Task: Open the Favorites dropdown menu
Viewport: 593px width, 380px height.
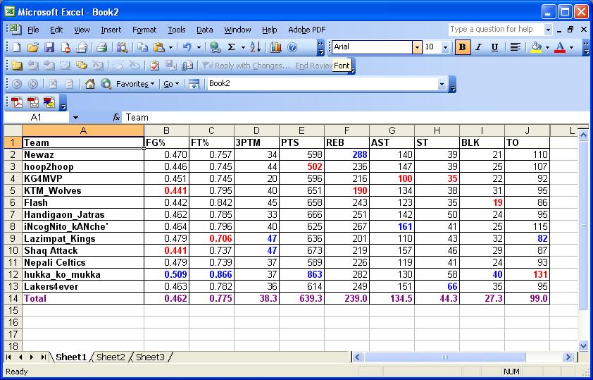Action: [x=135, y=84]
